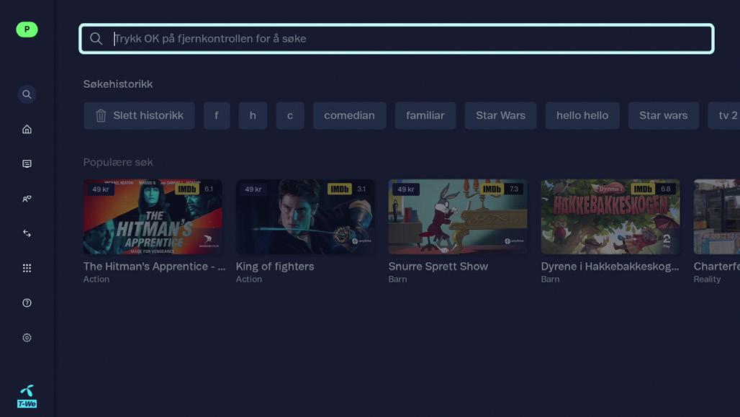Image resolution: width=740 pixels, height=417 pixels.
Task: Click the IMDb 6.8 badge on Hakkebakkeskogen
Action: coord(653,189)
